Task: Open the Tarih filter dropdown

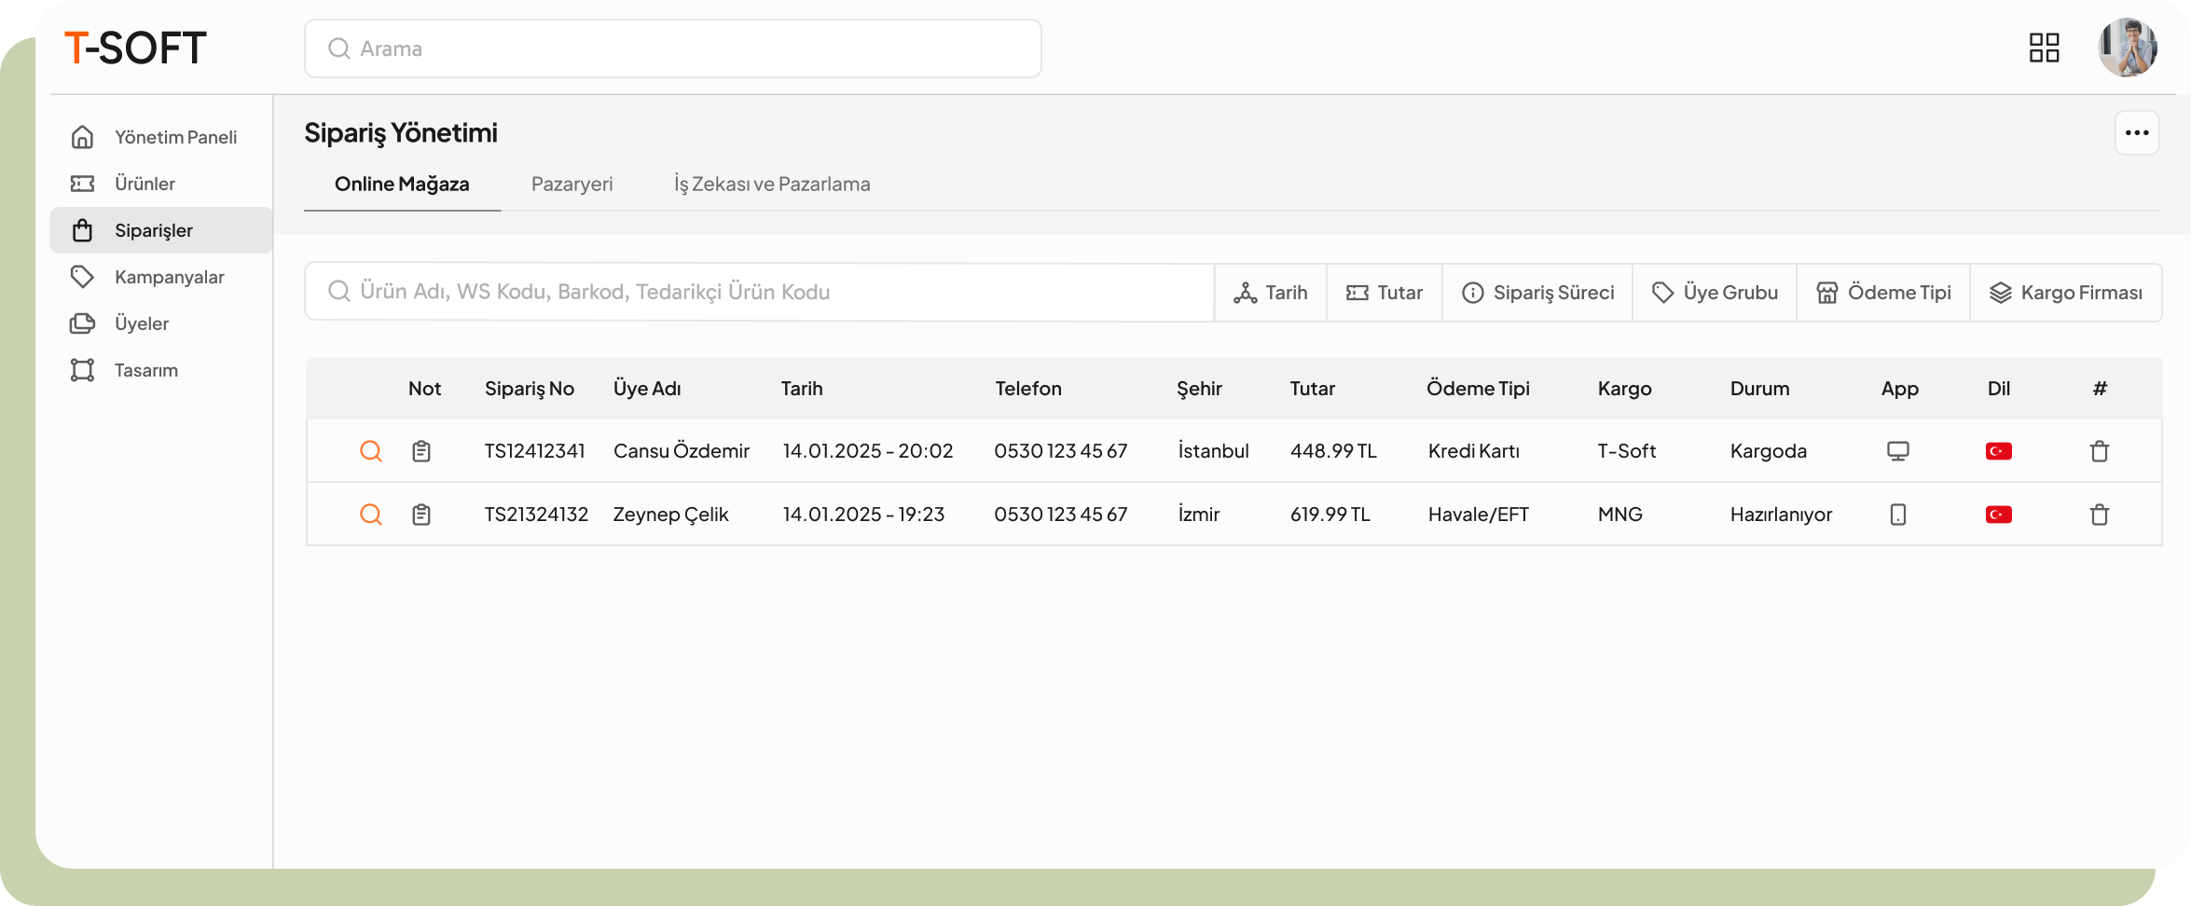Action: (x=1271, y=293)
